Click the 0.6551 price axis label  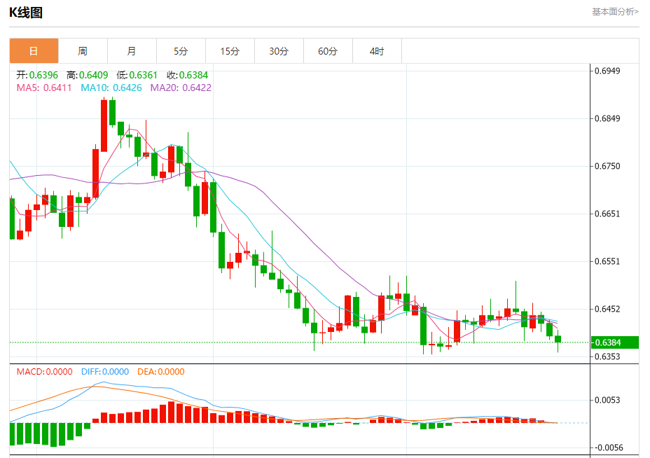[x=607, y=261]
